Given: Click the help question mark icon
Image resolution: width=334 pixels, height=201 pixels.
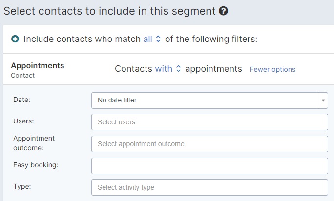Looking at the screenshot, I should 223,11.
